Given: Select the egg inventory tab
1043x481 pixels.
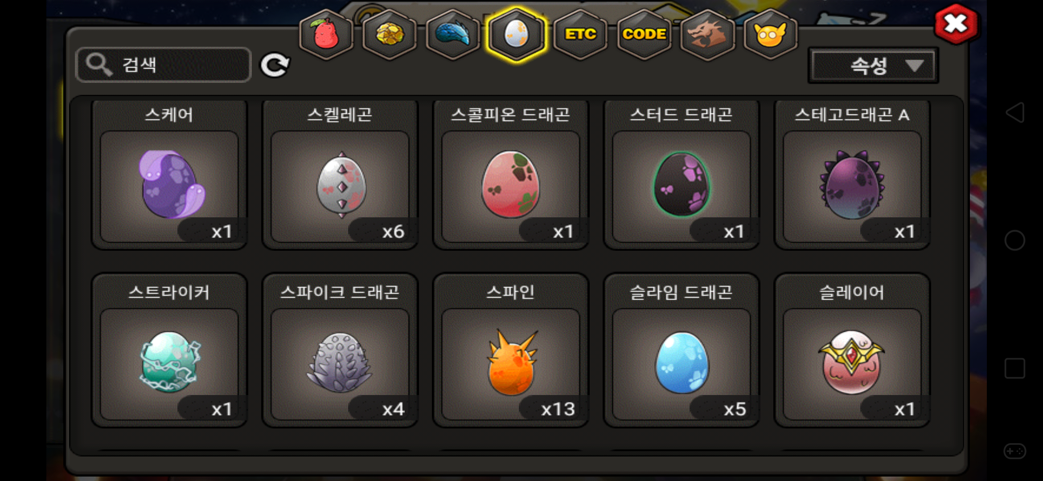Looking at the screenshot, I should 517,34.
